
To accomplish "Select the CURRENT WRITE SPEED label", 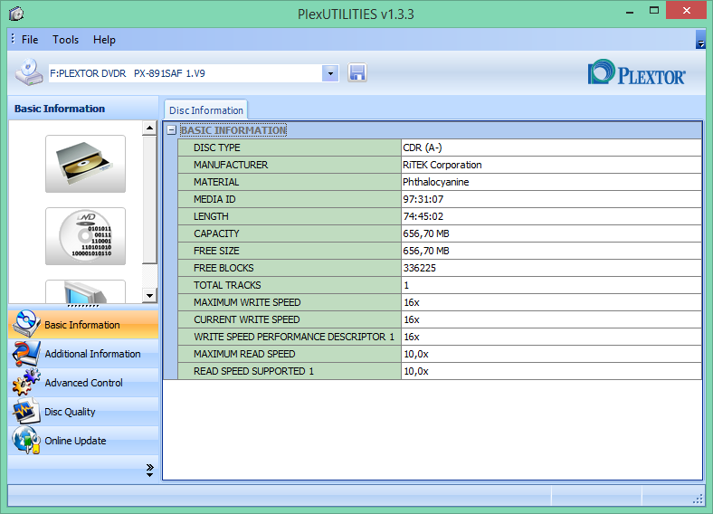I will [246, 319].
